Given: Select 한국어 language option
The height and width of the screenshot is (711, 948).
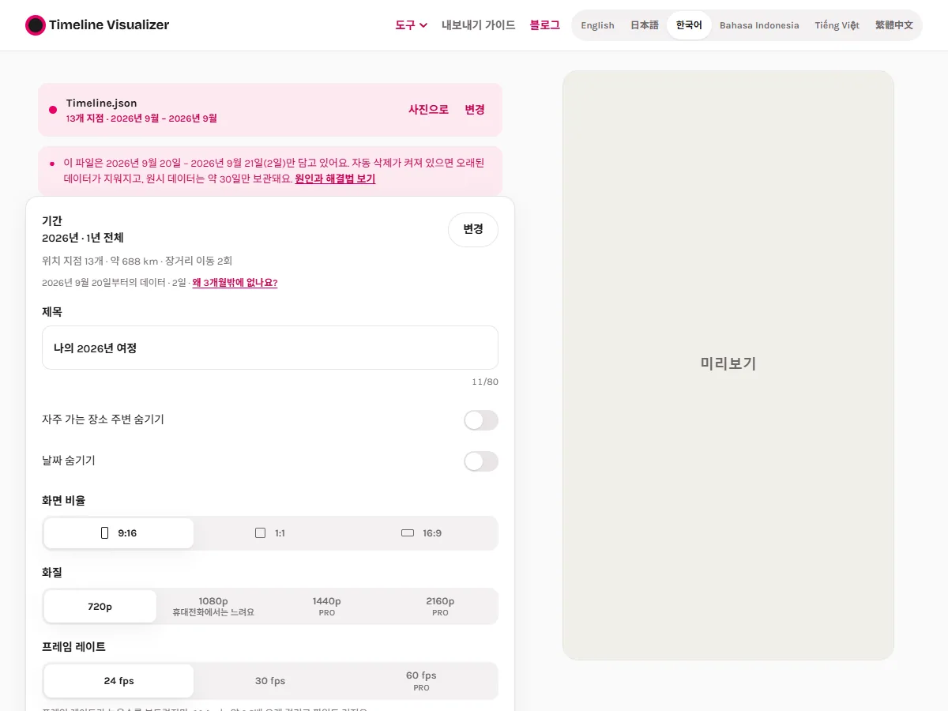Looking at the screenshot, I should coord(689,25).
